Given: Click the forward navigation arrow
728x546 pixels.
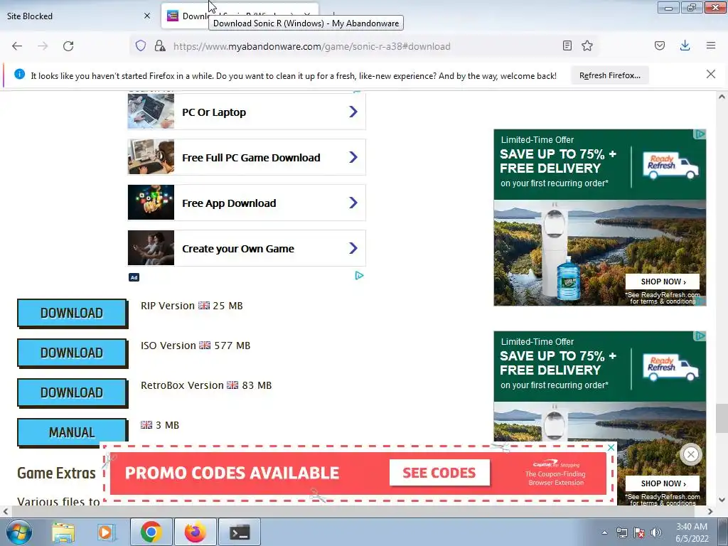Looking at the screenshot, I should (43, 46).
